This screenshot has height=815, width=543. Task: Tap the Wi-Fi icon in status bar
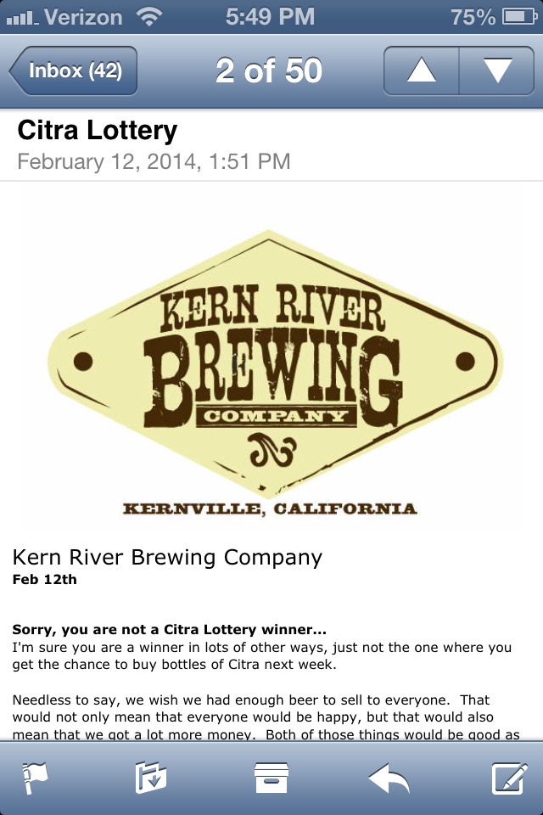pyautogui.click(x=149, y=16)
